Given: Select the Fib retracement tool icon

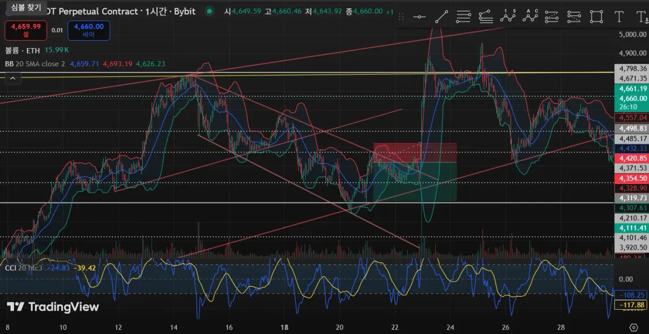Looking at the screenshot, I should pyautogui.click(x=463, y=17).
